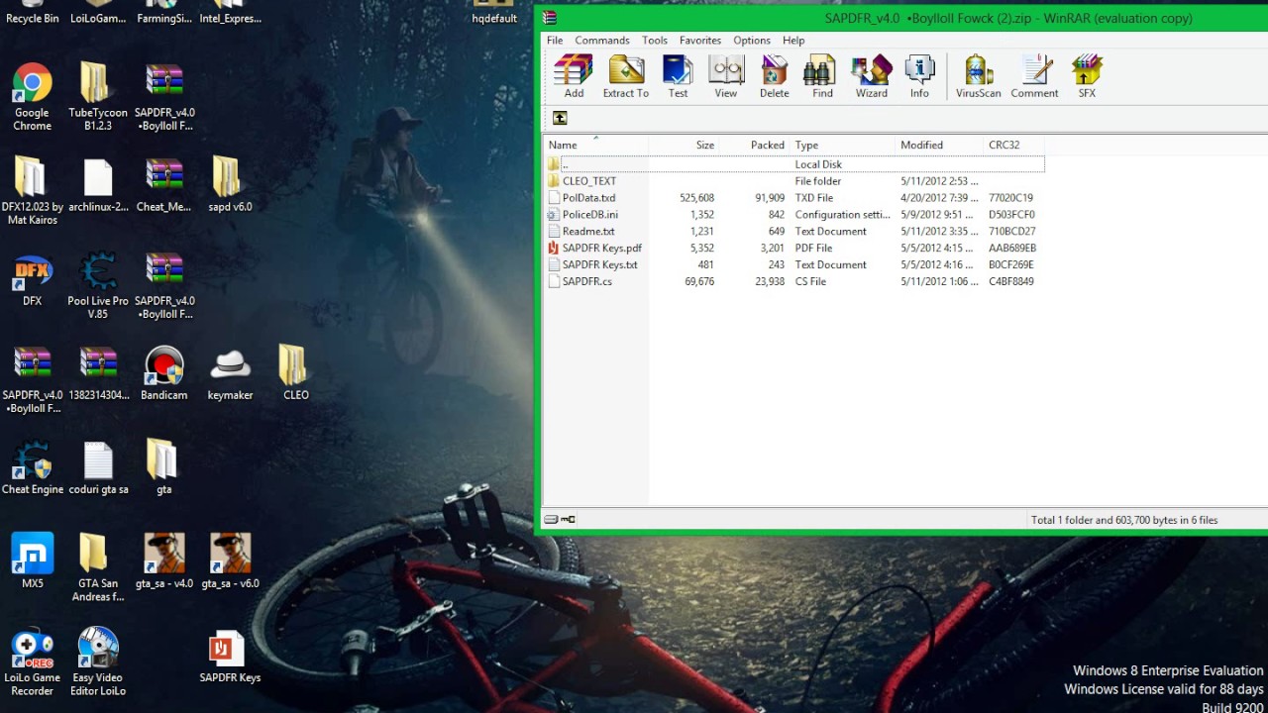The height and width of the screenshot is (713, 1268).
Task: Select the CLEO_TEXT folder row
Action: (794, 181)
